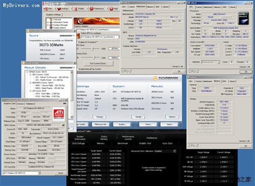Click the Result Details vertical scrollbar
Screen dimensions: 255x186
tap(72, 95)
